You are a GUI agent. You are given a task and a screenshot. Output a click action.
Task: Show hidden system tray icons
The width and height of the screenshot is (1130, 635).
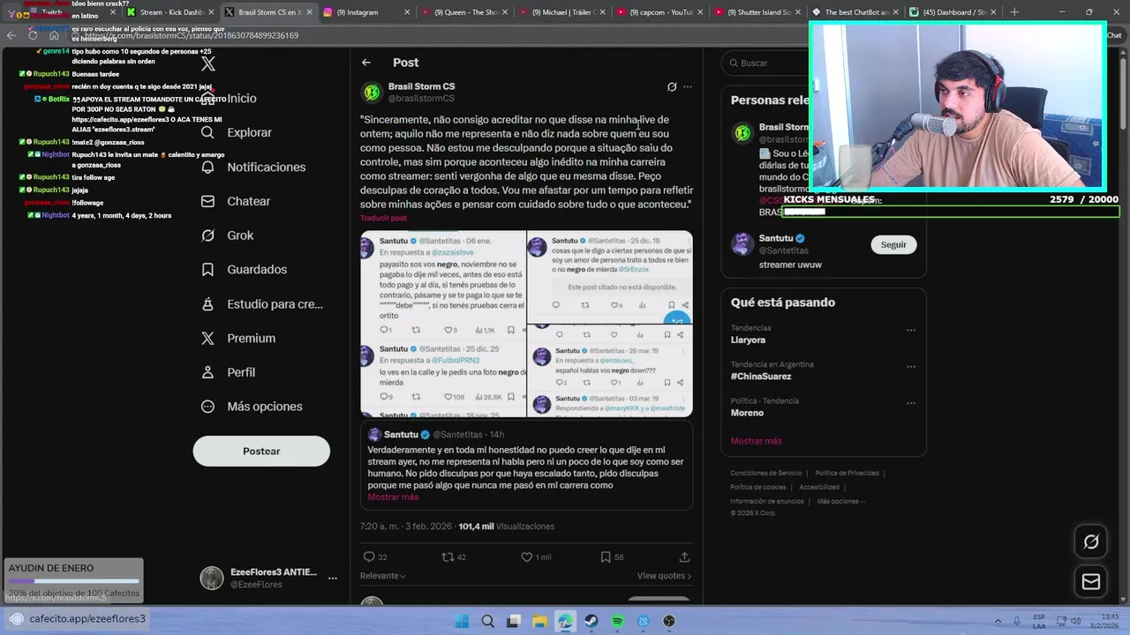998,621
